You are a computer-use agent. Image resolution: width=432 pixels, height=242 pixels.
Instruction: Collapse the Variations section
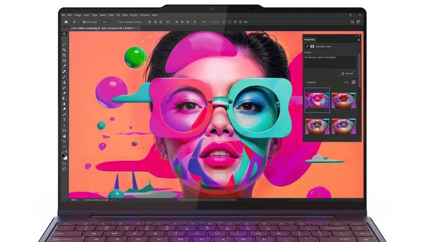tap(305, 82)
